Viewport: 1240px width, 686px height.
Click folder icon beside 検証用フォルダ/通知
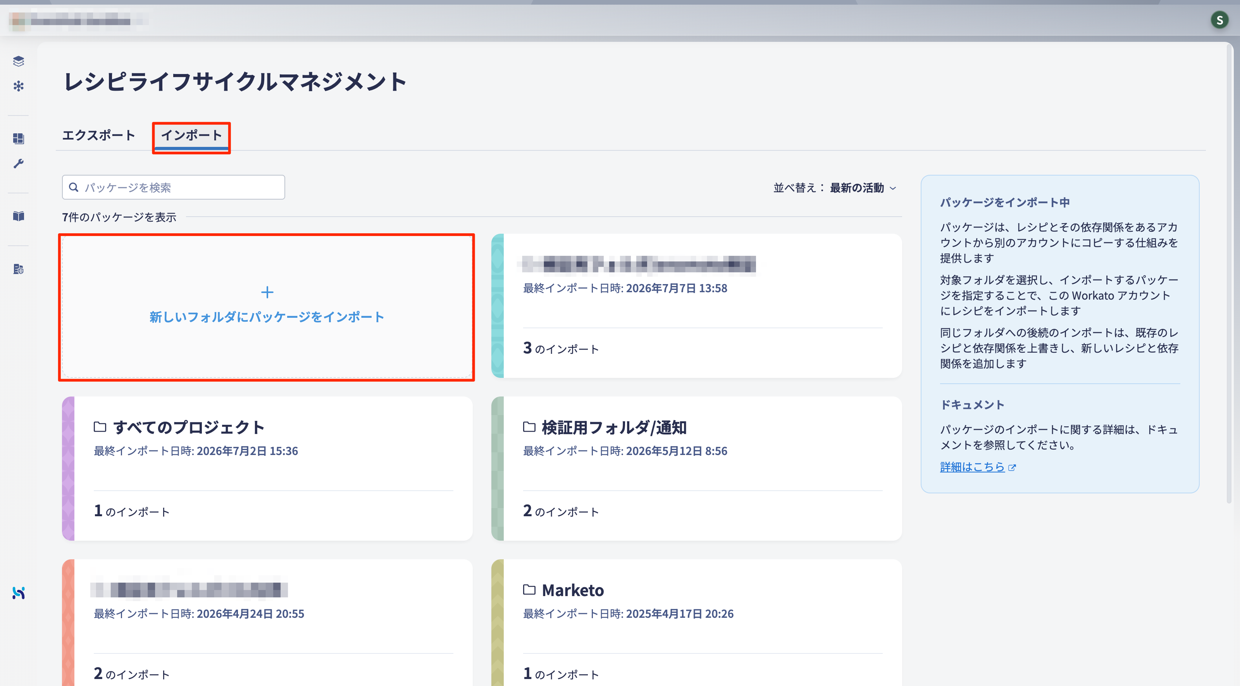click(529, 427)
